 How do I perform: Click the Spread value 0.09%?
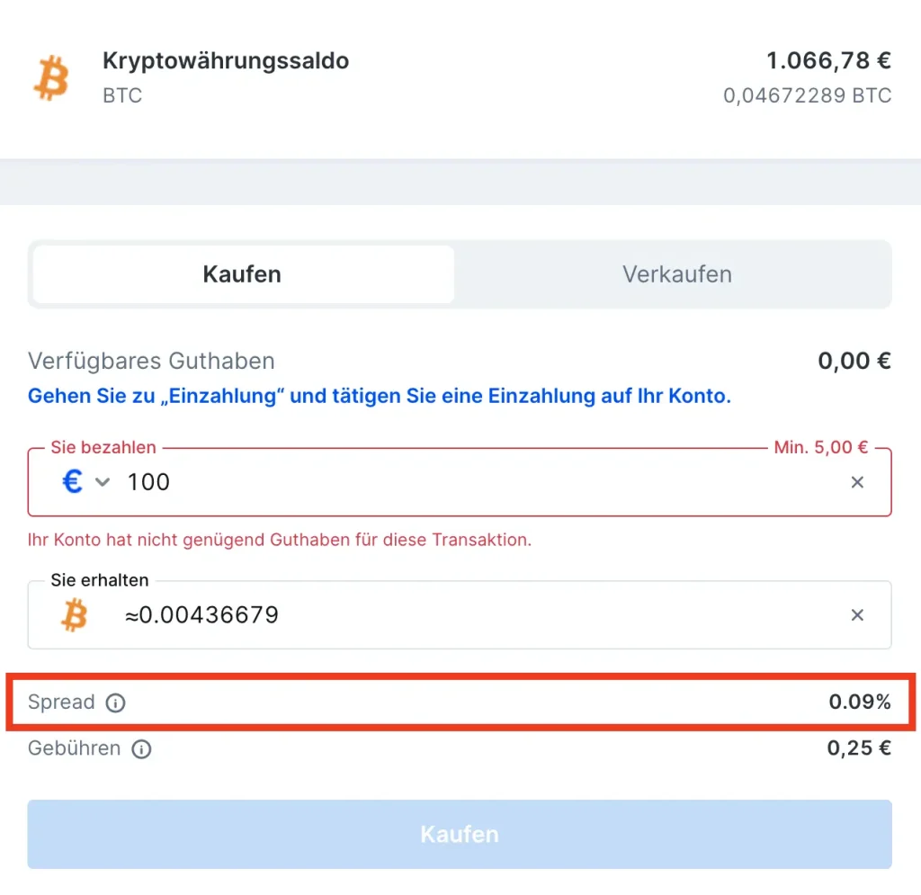[859, 703]
